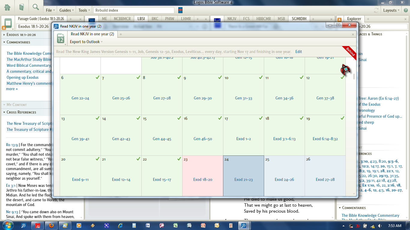Viewport: 410px width, 230px height.
Task: Switch to the NCBBMCR tab
Action: click(122, 19)
